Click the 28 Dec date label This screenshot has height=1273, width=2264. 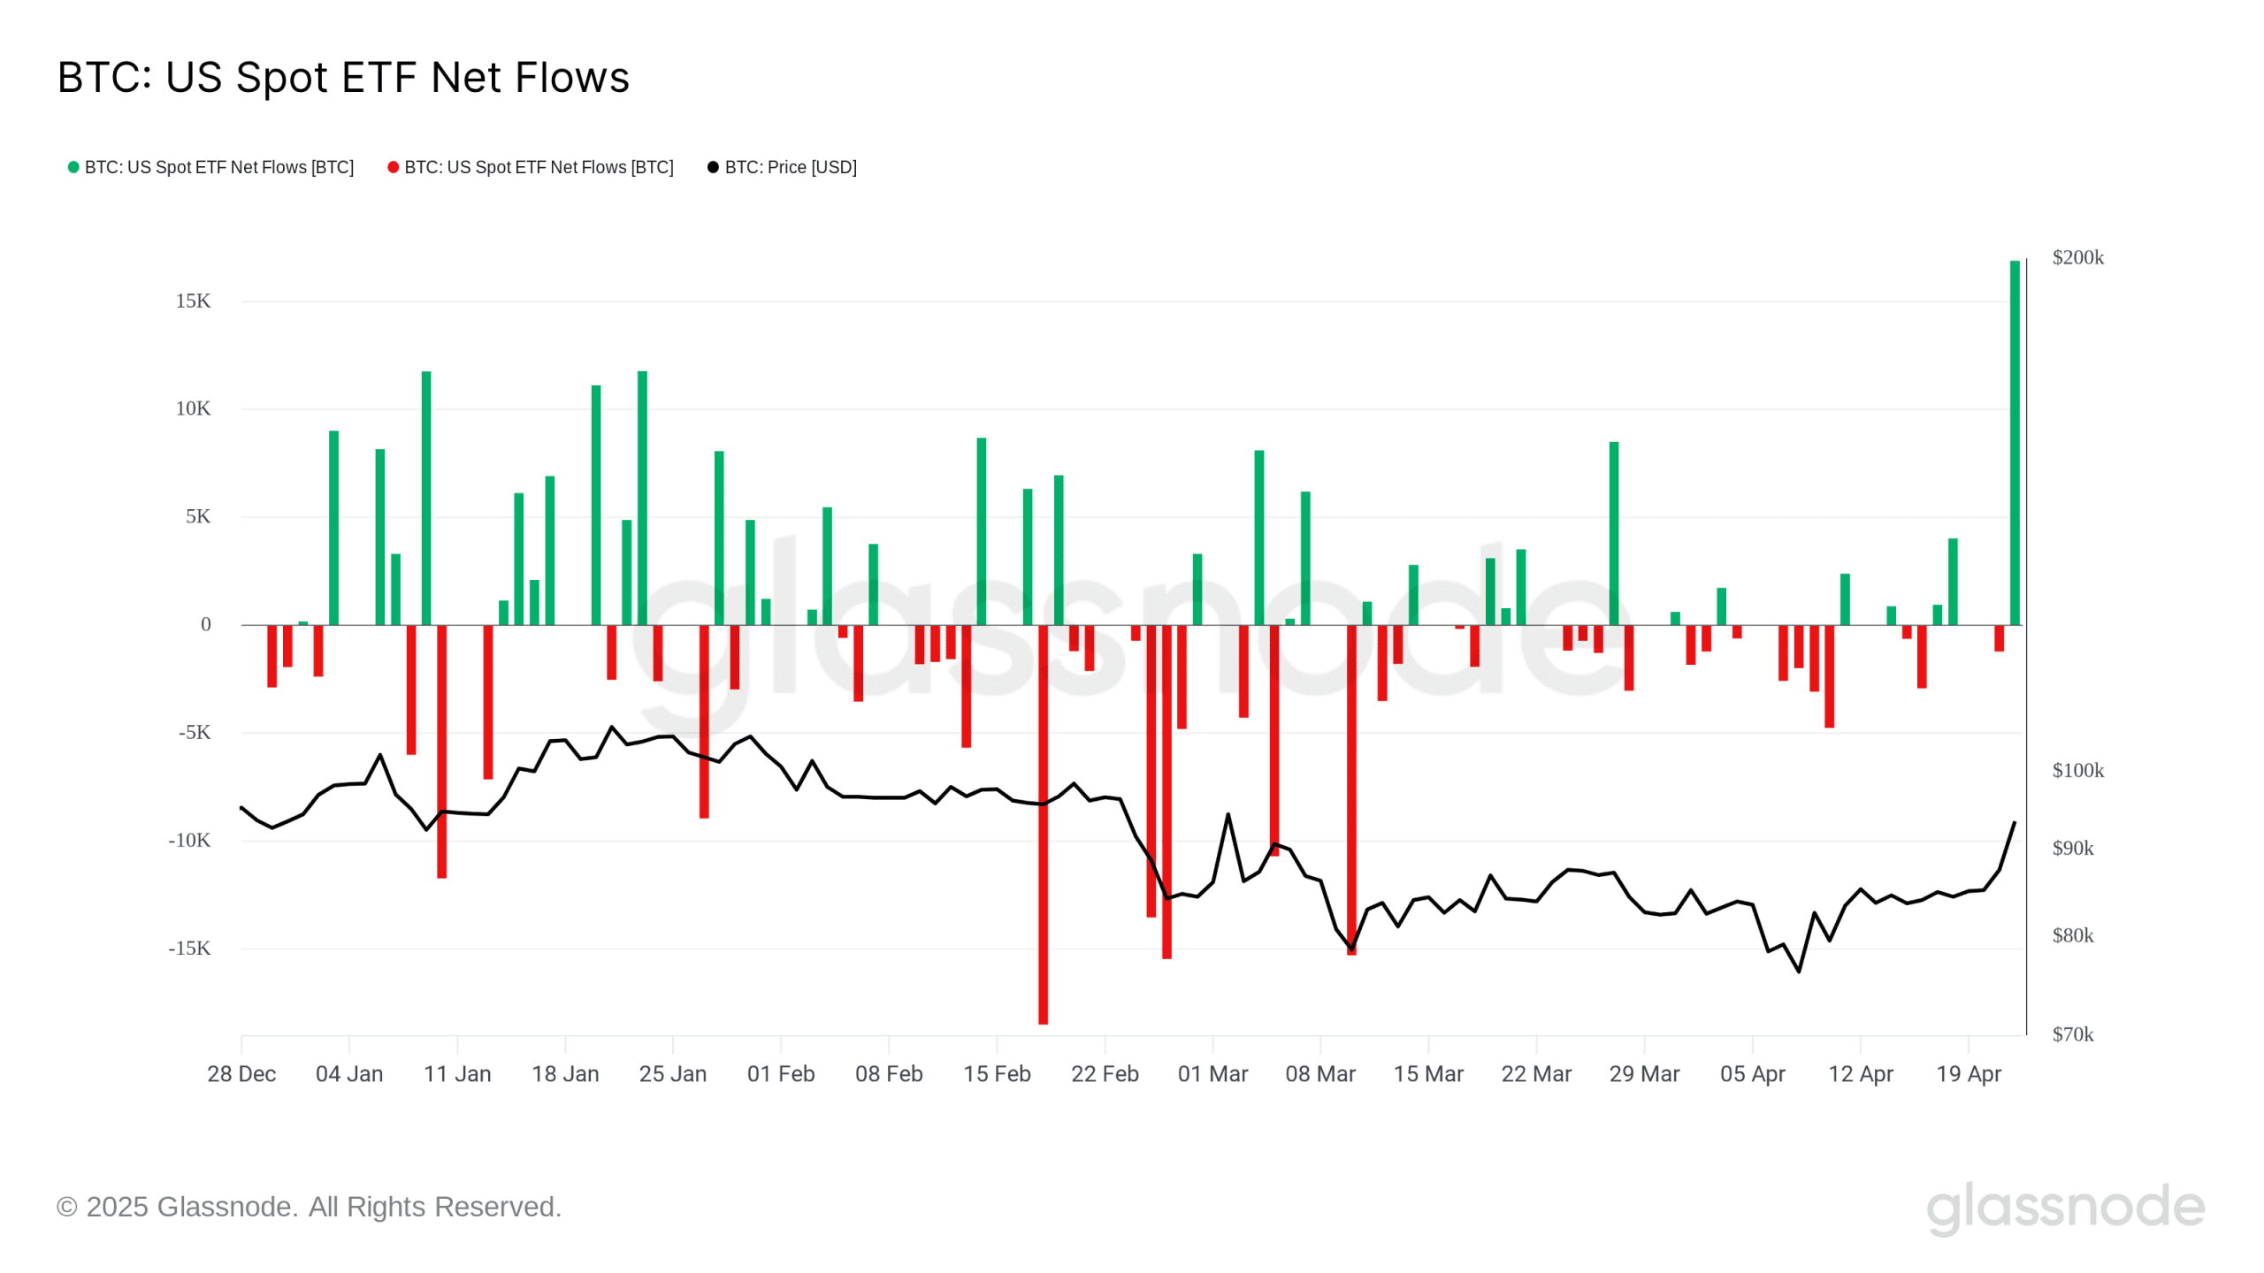(241, 1074)
